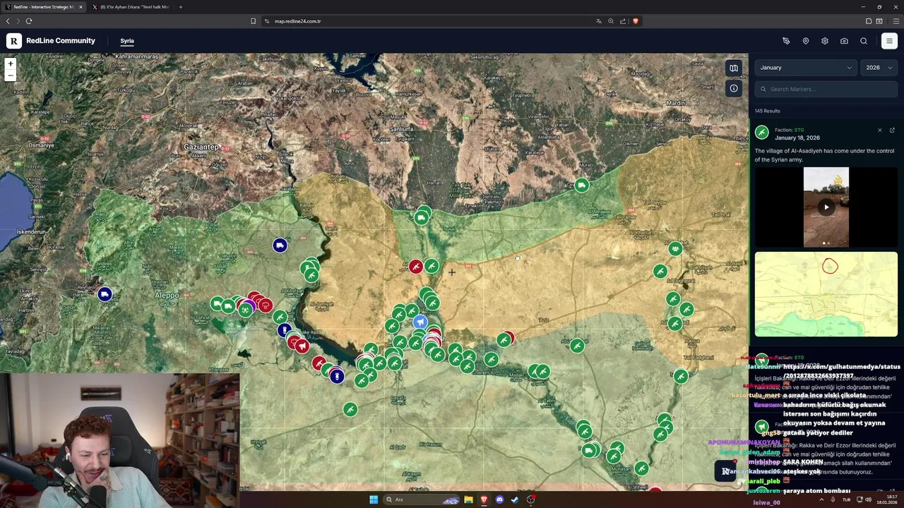Show the map info icon
The image size is (904, 508).
point(734,88)
